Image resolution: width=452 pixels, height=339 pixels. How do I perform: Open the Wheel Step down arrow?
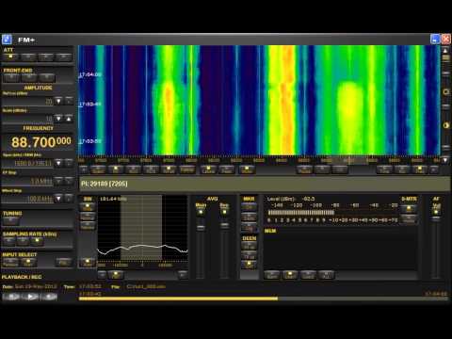pos(58,199)
